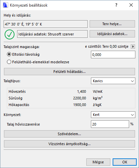Click the Talajszint magassága label
Screen dimensions: 139x168
tap(21, 47)
